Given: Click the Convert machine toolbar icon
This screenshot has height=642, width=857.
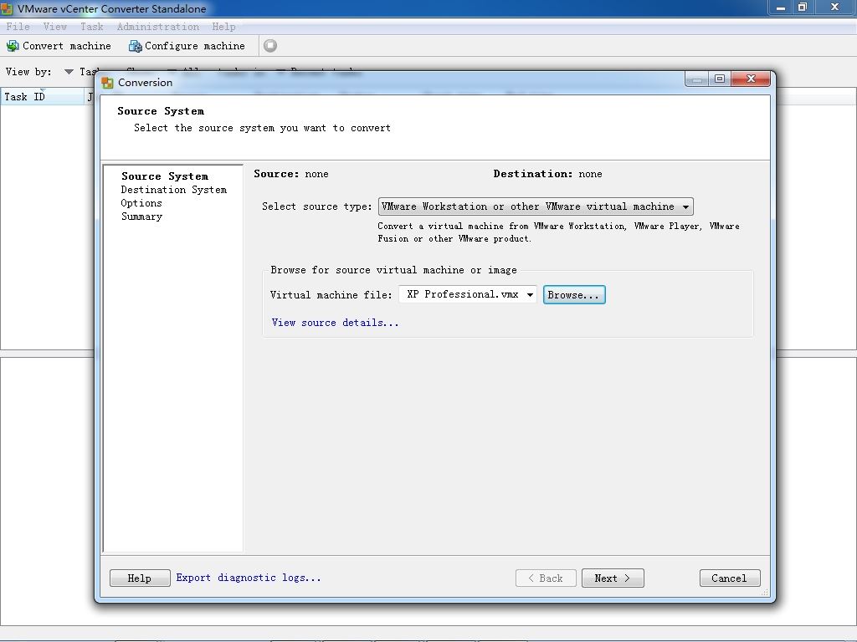Looking at the screenshot, I should [13, 47].
